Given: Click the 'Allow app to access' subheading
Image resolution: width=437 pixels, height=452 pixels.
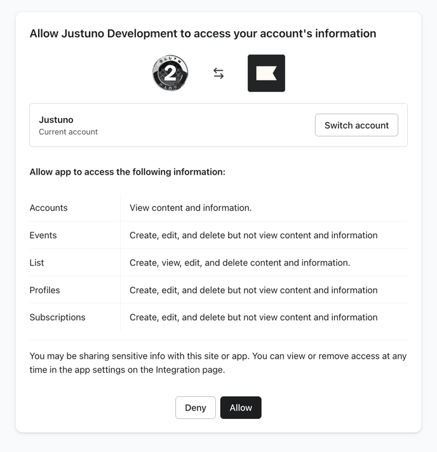Looking at the screenshot, I should pyautogui.click(x=128, y=172).
